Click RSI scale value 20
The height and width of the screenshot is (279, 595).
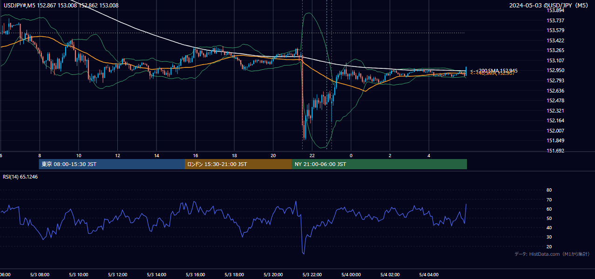coord(549,246)
